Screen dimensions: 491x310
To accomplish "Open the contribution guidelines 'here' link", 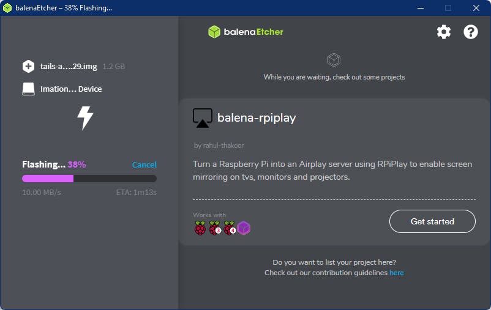I will [397, 273].
